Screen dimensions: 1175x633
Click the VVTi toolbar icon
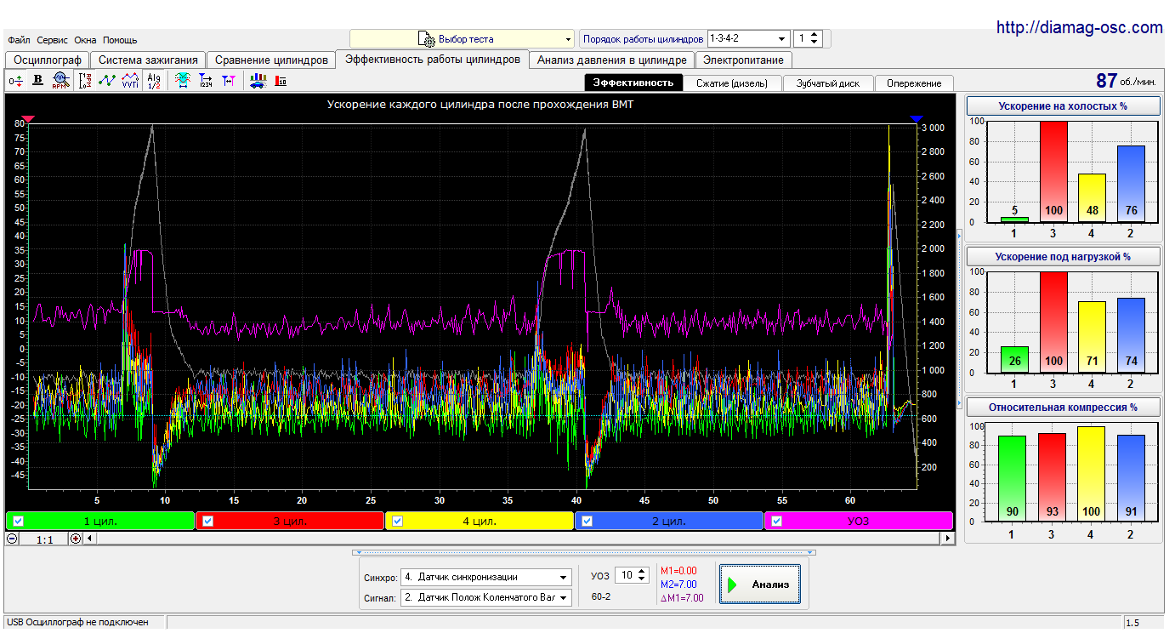[x=130, y=81]
